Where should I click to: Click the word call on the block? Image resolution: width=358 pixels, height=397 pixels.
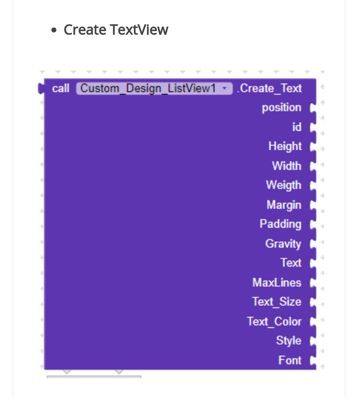[x=61, y=88]
